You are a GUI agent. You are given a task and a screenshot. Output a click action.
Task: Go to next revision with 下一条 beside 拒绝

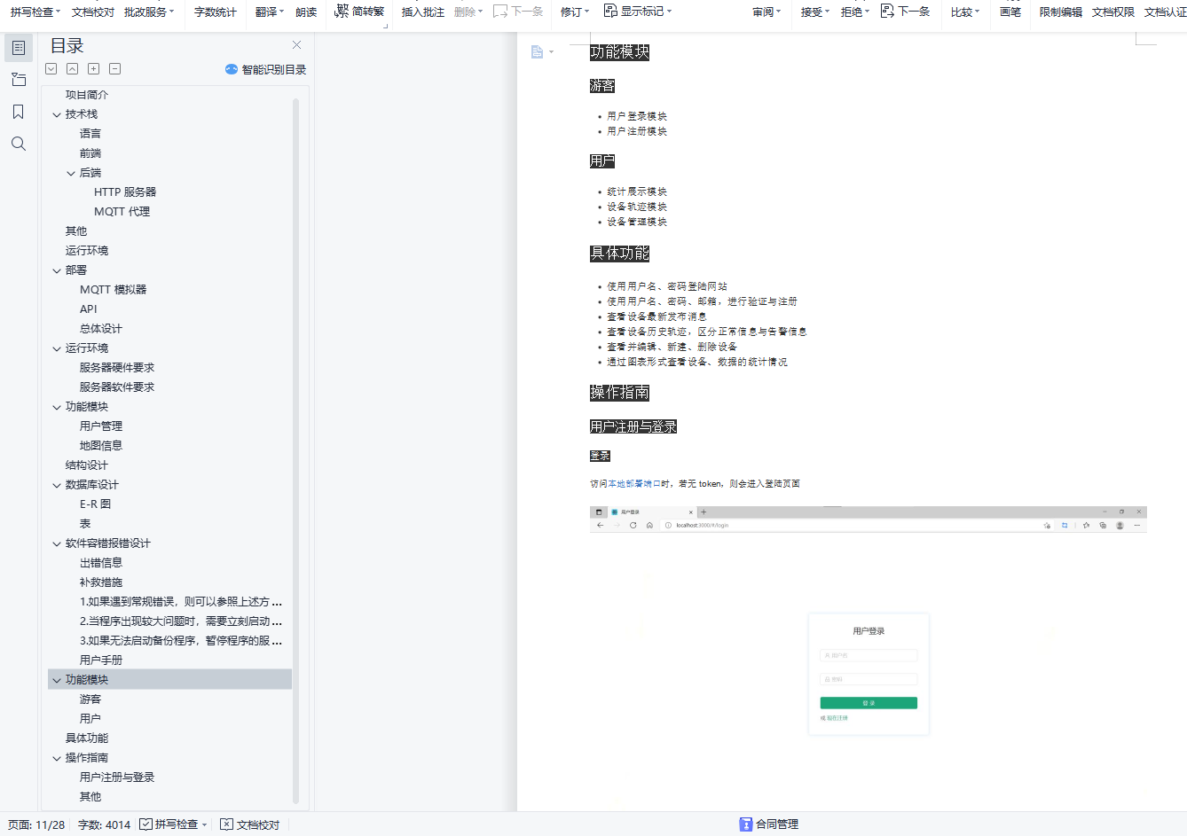coord(906,12)
